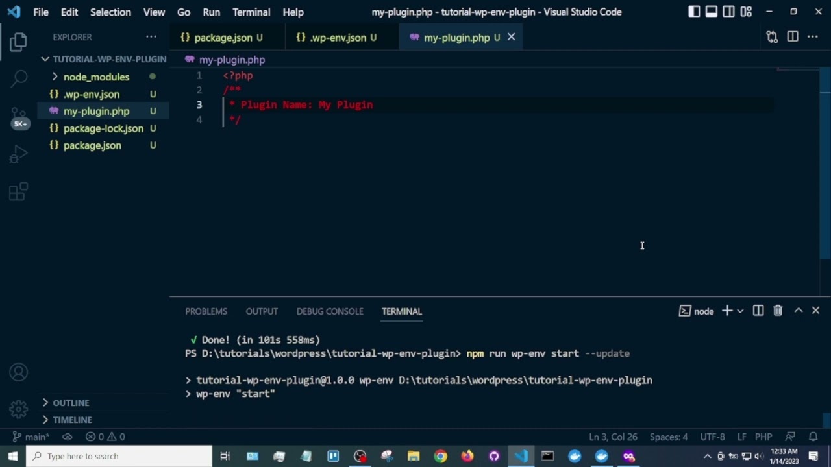Close the terminal panel
This screenshot has height=467, width=831.
click(816, 311)
